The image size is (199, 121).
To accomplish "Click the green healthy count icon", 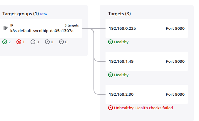I will click(x=5, y=42).
